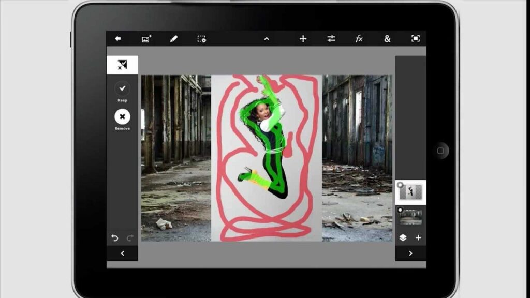Open the layer options stack icon
Screen dimensions: 530x298
click(x=403, y=238)
